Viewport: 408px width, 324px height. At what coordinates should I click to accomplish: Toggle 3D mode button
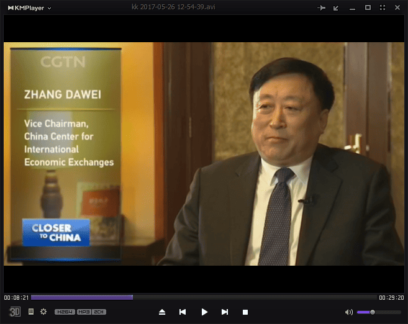tap(15, 312)
